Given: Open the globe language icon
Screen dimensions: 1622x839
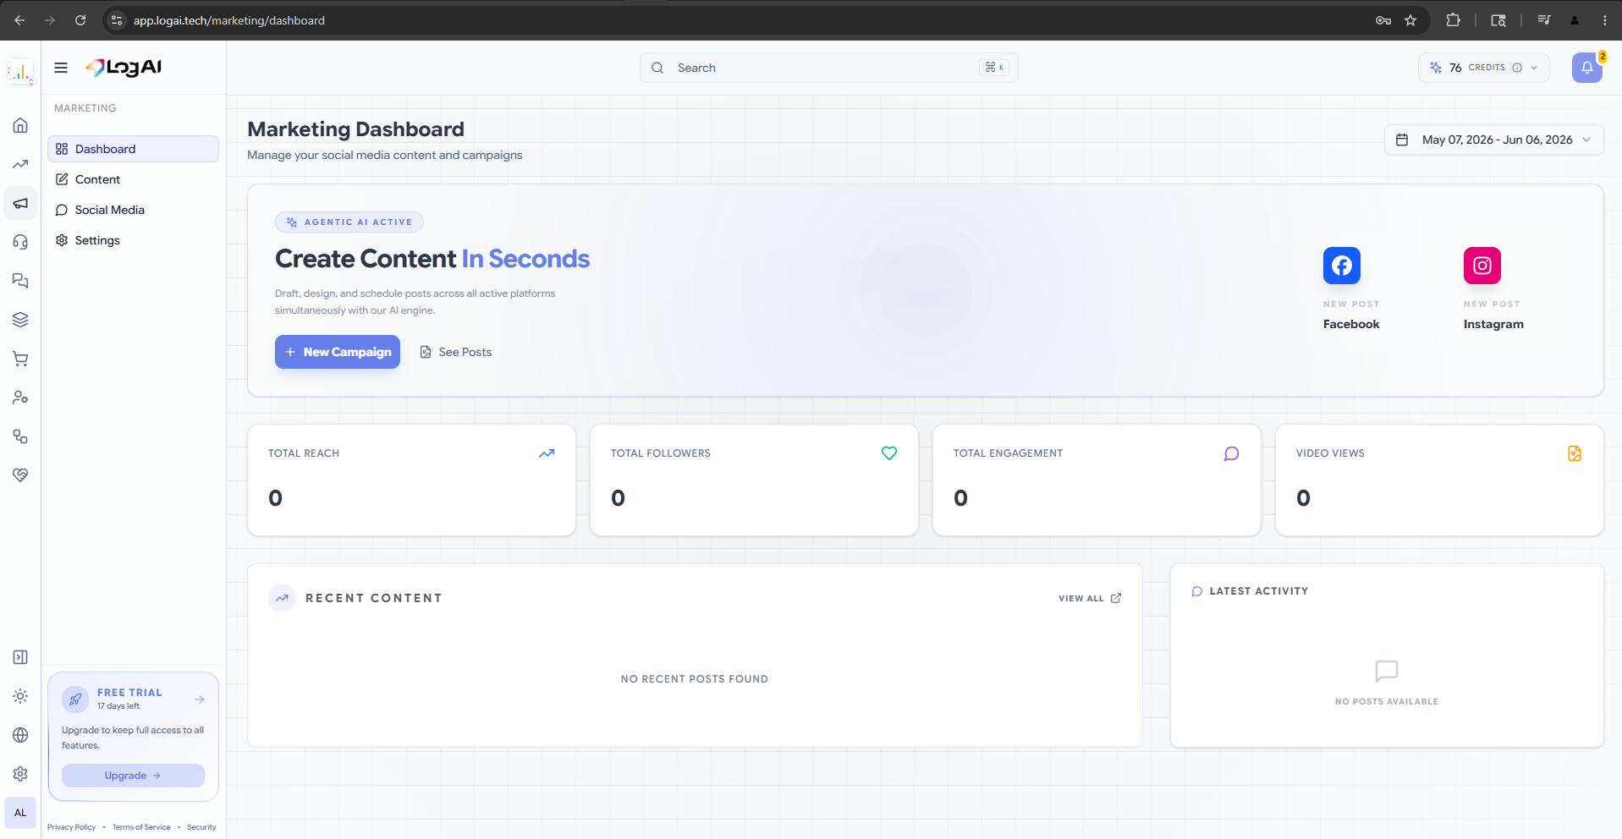Looking at the screenshot, I should 20,735.
